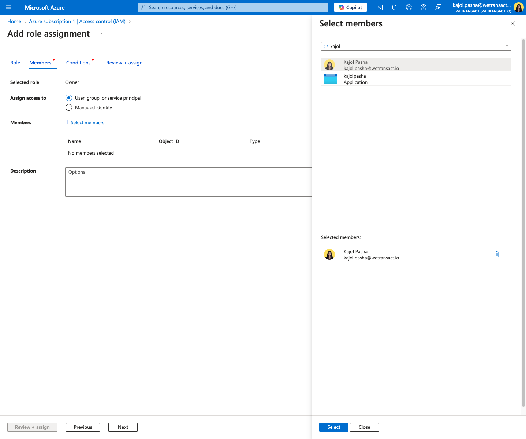This screenshot has height=439, width=526.
Task: Open the notifications bell
Action: (x=394, y=7)
